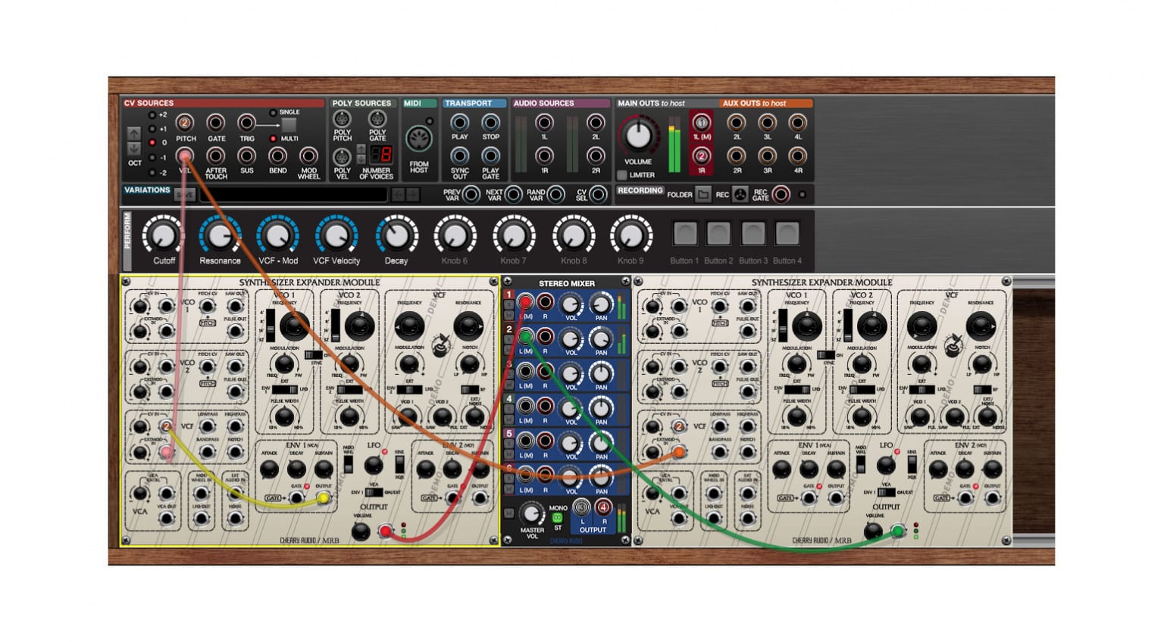Click the Poly Pitch jack in Poly Sources

click(342, 119)
